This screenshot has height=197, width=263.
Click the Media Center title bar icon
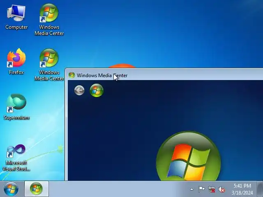coord(72,75)
